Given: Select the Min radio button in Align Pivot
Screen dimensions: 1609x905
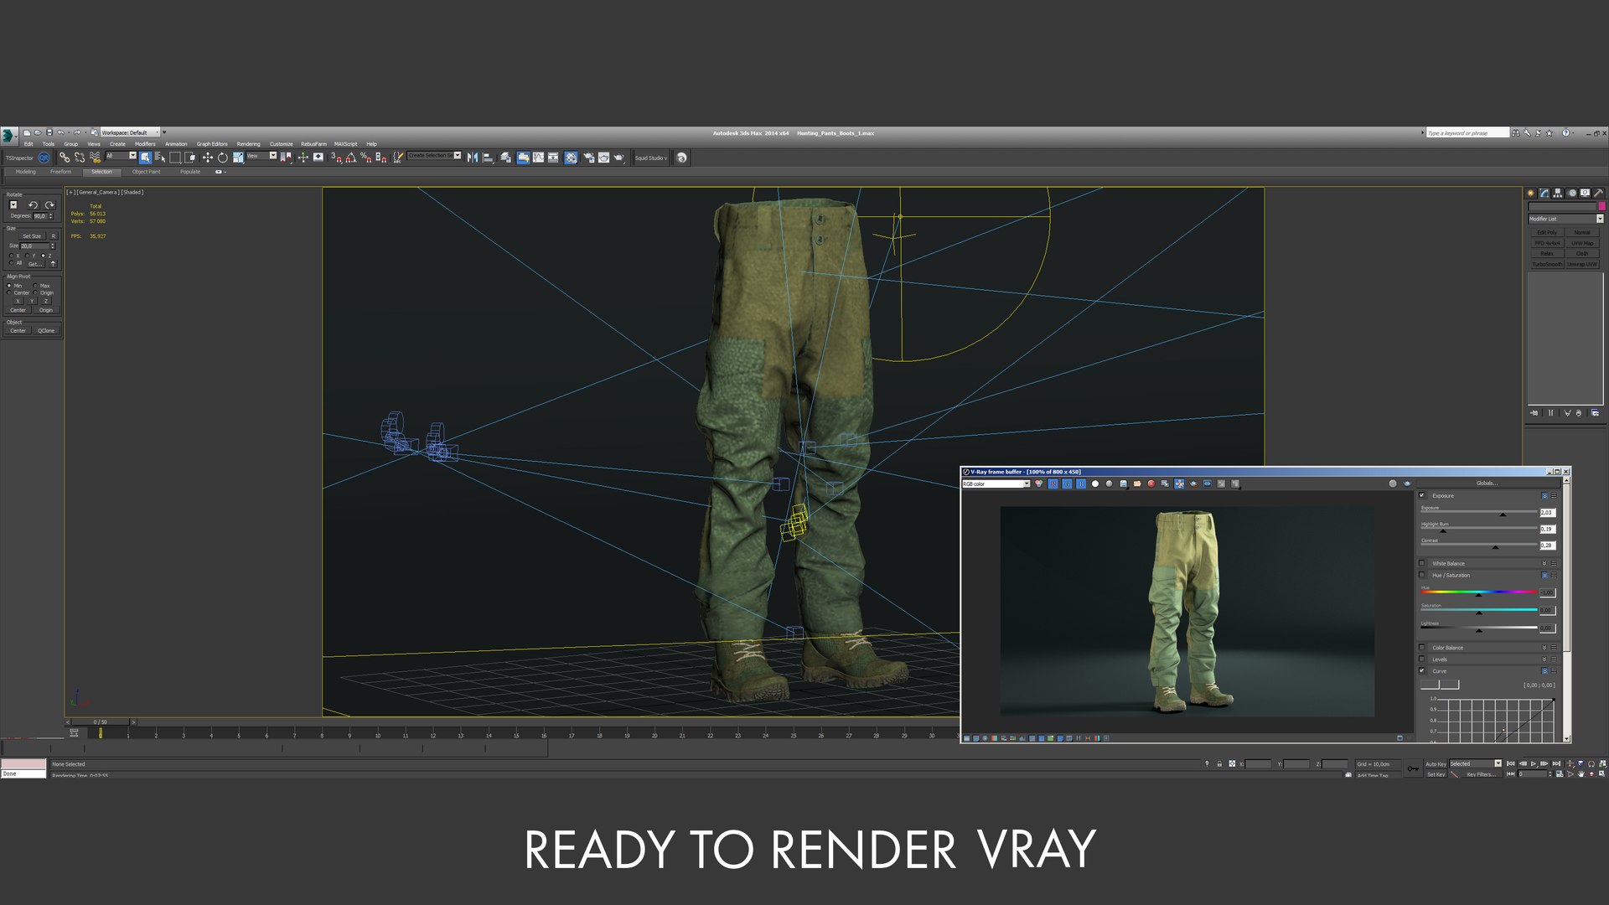Looking at the screenshot, I should click(9, 286).
